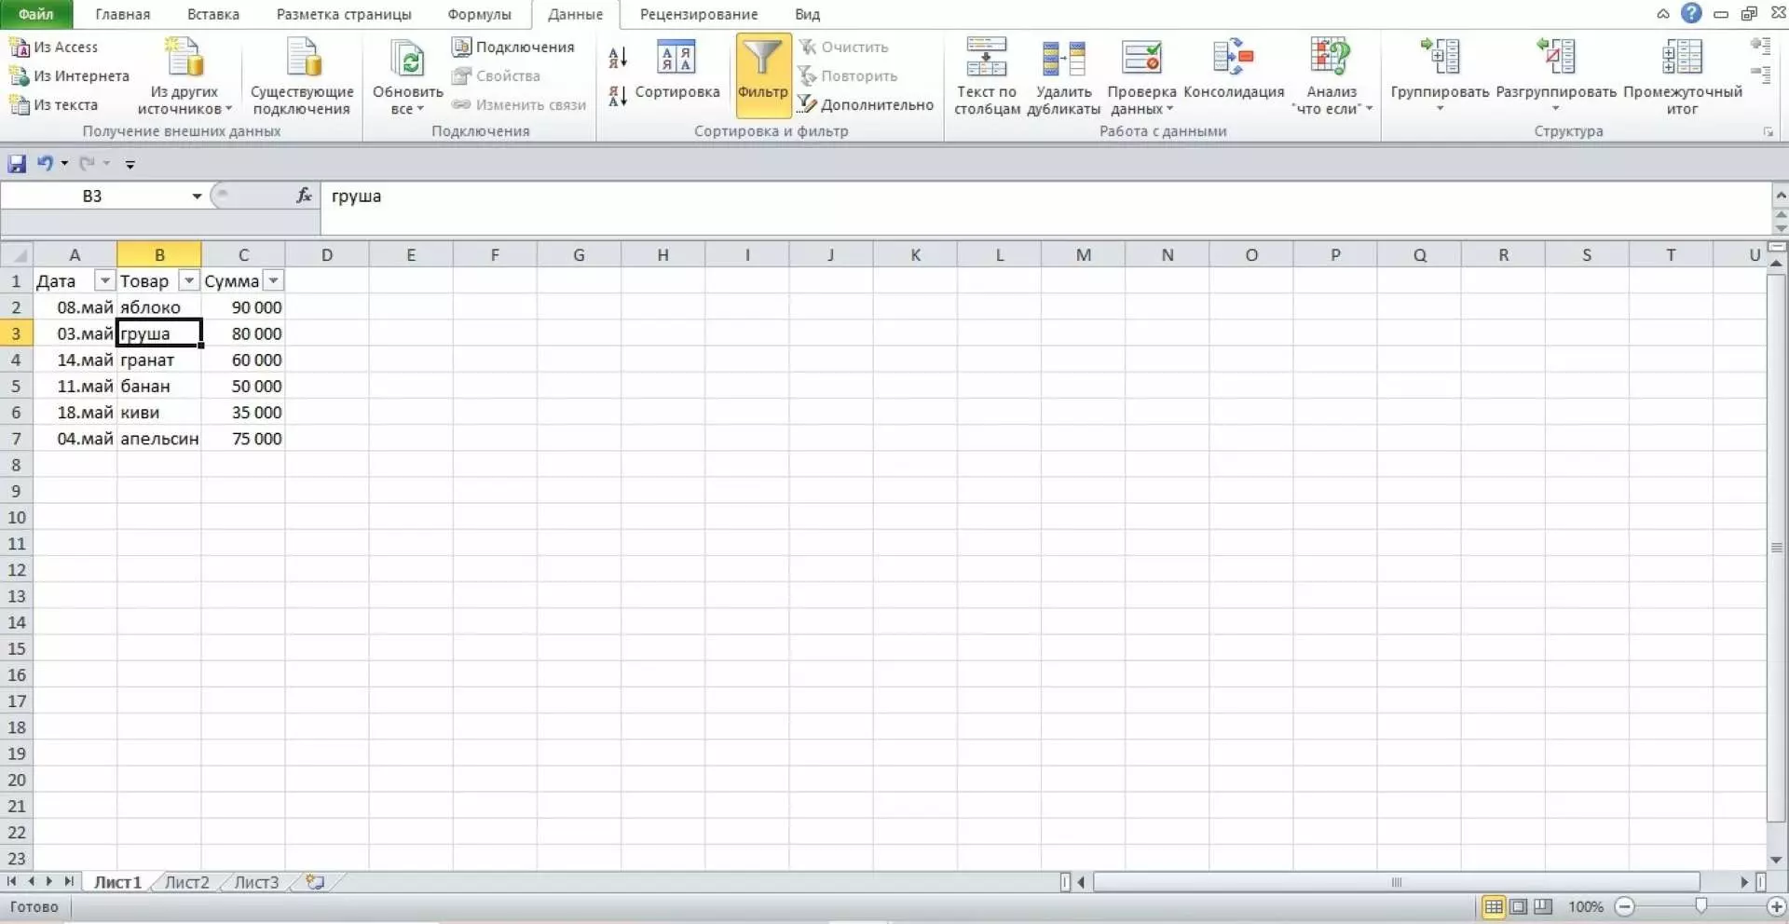Viewport: 1789px width, 924px height.
Task: Open the Товар column filter dropdown
Action: [188, 280]
